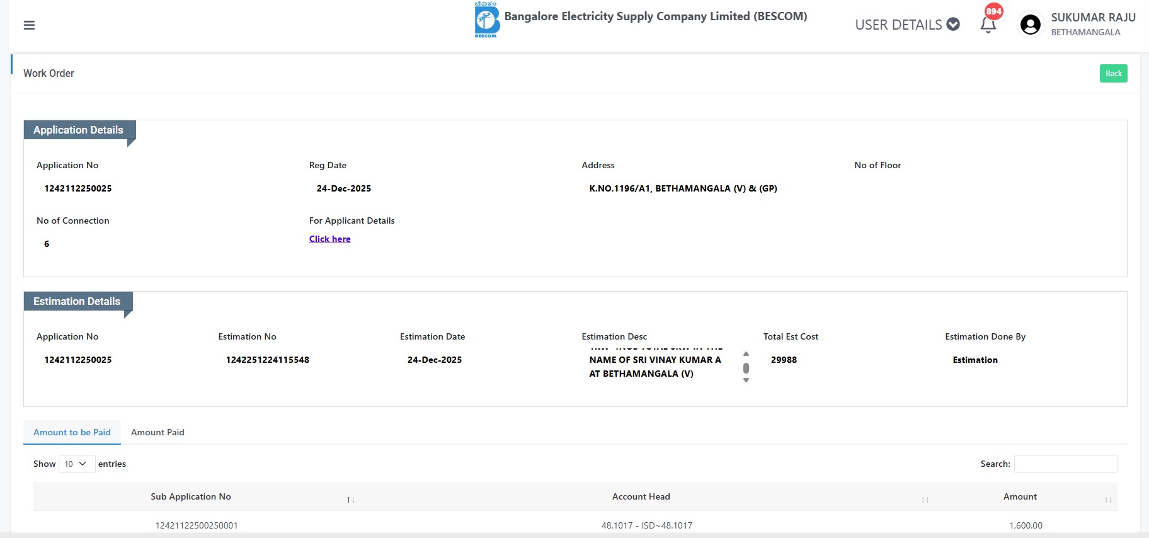Click the user profile avatar icon
1149x538 pixels.
(x=1030, y=25)
